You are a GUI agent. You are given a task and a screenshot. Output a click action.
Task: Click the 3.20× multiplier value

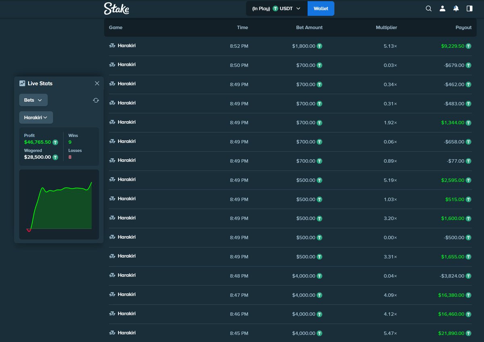(390, 218)
